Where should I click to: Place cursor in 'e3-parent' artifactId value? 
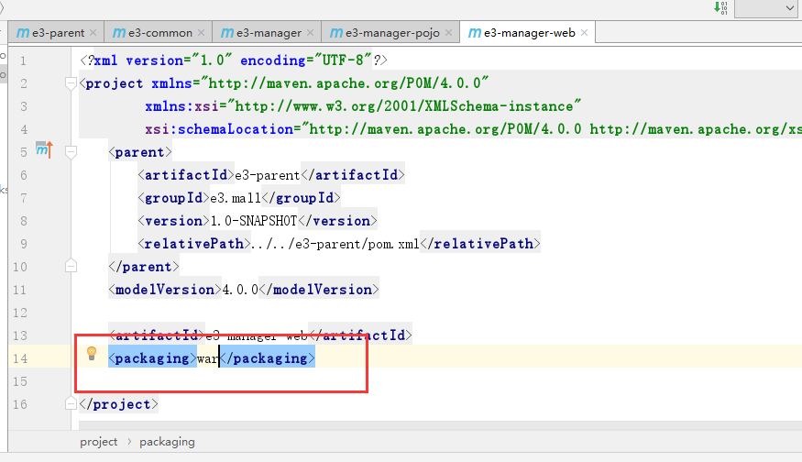pyautogui.click(x=268, y=175)
